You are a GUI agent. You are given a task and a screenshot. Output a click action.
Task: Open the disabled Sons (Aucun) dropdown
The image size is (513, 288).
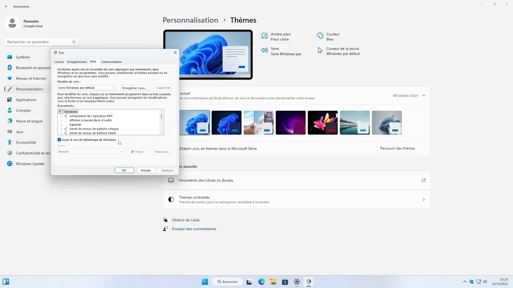(90, 152)
